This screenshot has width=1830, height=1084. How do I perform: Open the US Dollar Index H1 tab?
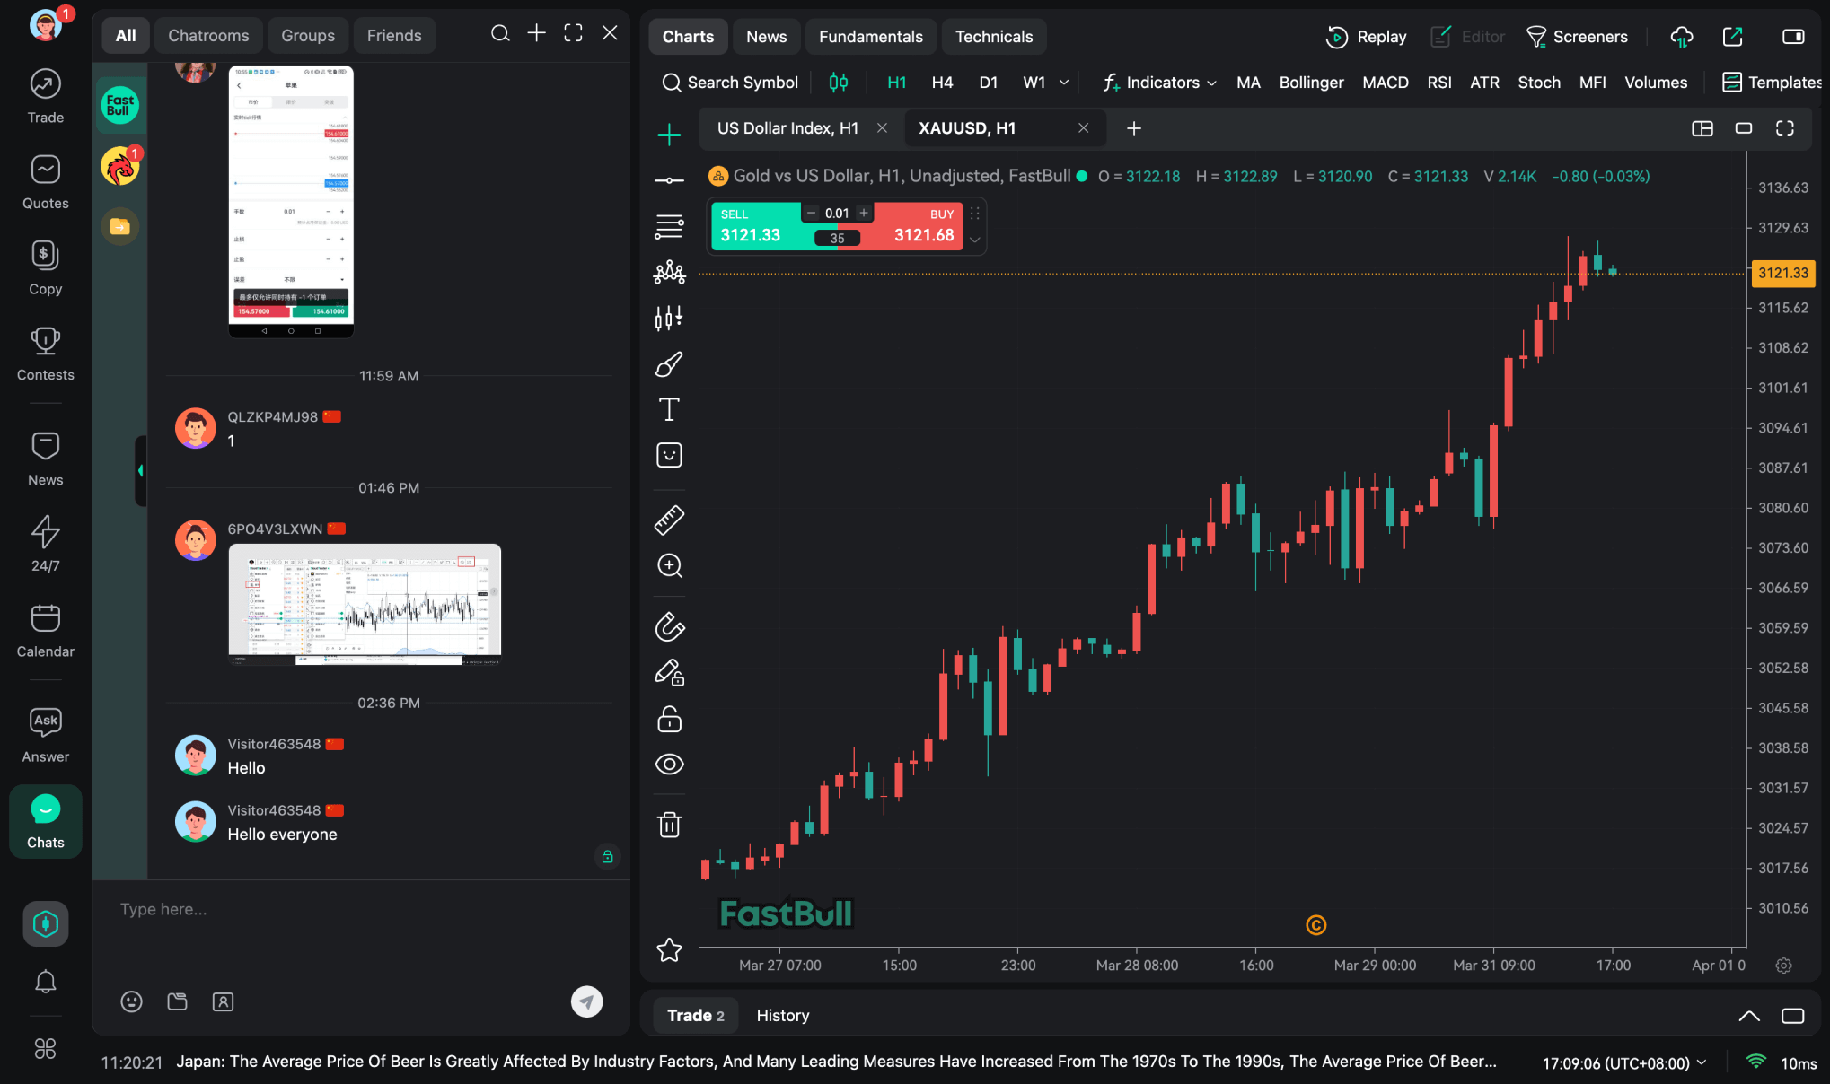787,128
